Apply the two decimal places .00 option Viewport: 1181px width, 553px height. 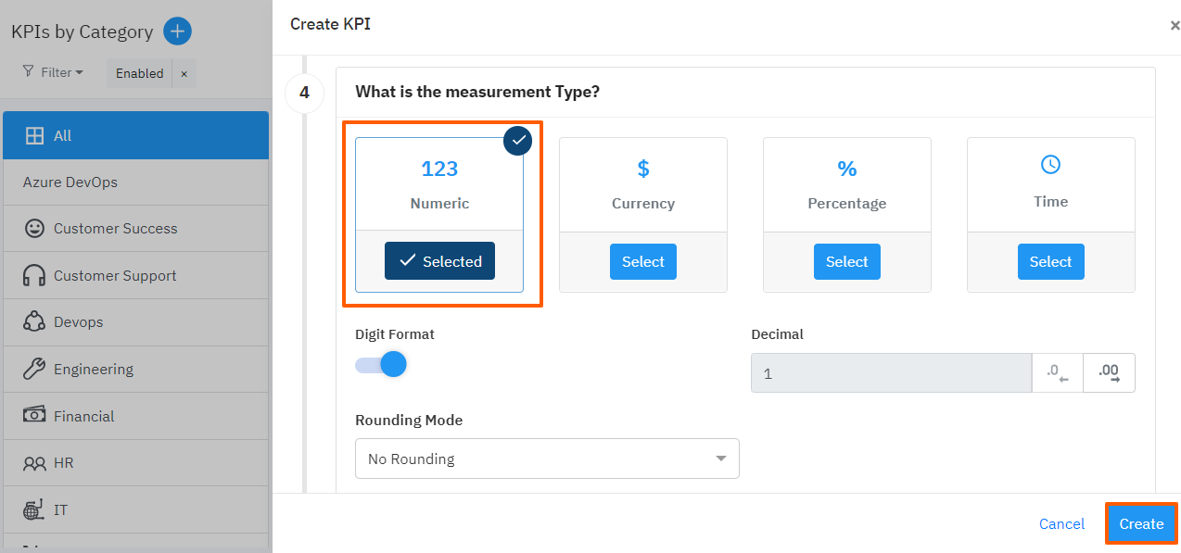(1109, 372)
